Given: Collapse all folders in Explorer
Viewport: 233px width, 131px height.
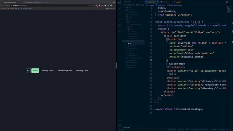Looking at the screenshot, I should (143, 5).
